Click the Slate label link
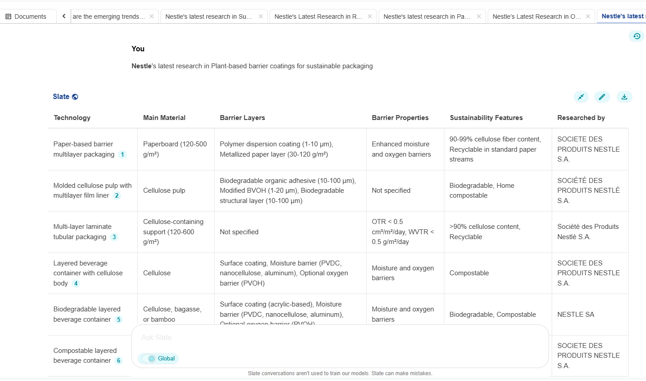646x381 pixels. (x=61, y=97)
